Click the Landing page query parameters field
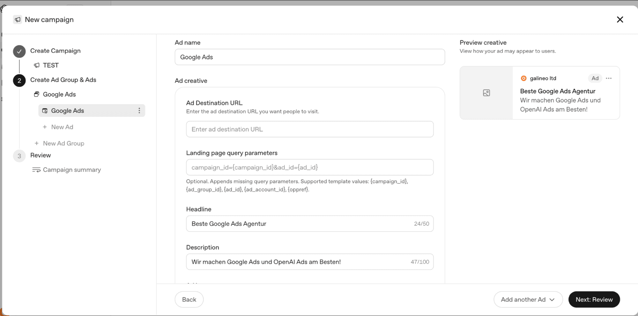The height and width of the screenshot is (316, 638). 310,167
